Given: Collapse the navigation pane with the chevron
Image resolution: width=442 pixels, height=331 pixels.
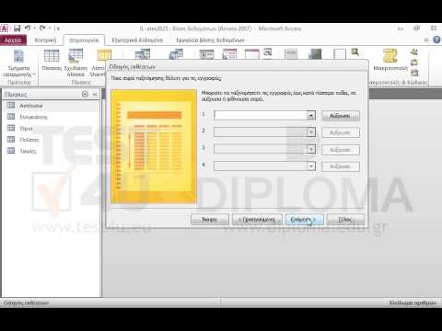Looking at the screenshot, I should pos(95,95).
